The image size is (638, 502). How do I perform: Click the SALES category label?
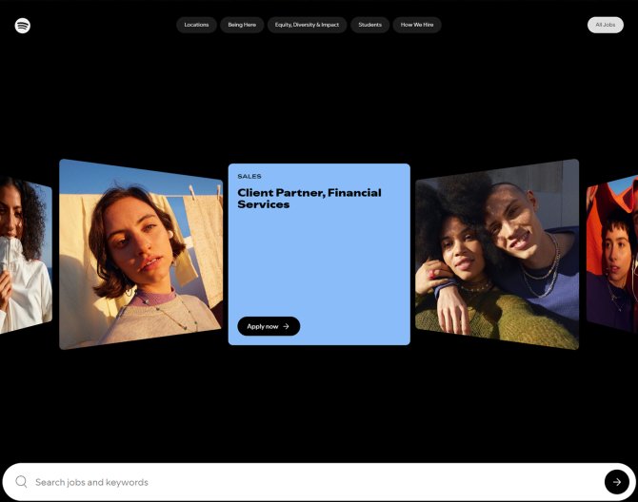coord(249,176)
